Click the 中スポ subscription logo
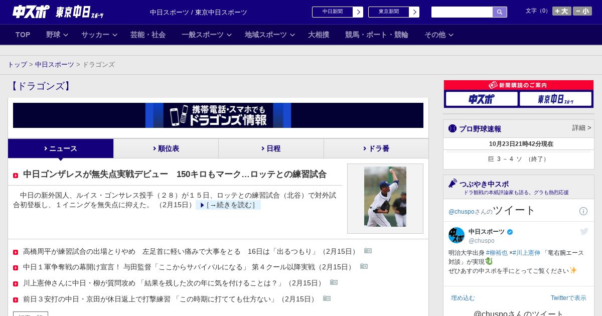 click(482, 99)
